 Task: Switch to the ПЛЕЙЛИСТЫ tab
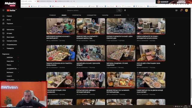click(x=77, y=15)
